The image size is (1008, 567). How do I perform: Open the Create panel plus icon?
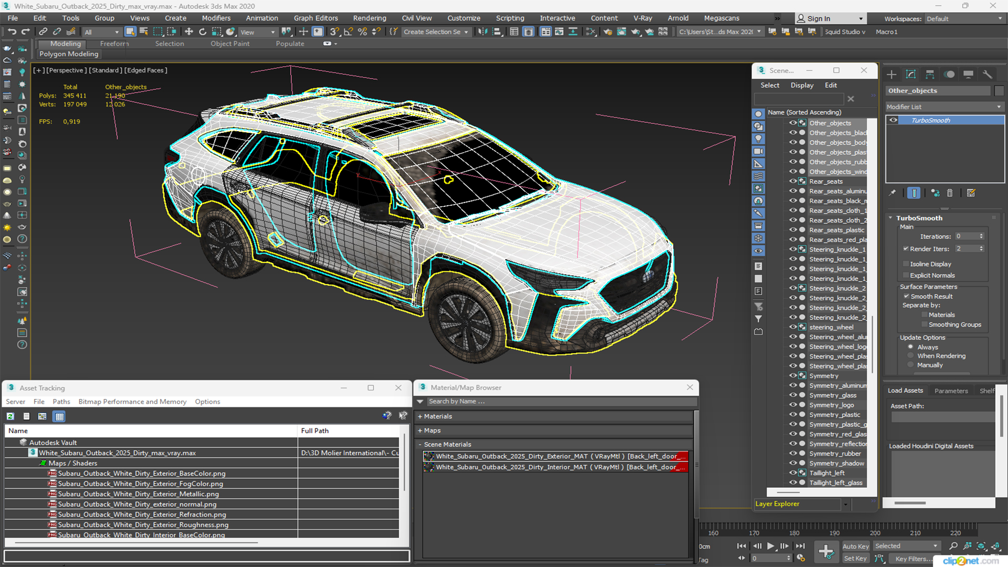[891, 75]
